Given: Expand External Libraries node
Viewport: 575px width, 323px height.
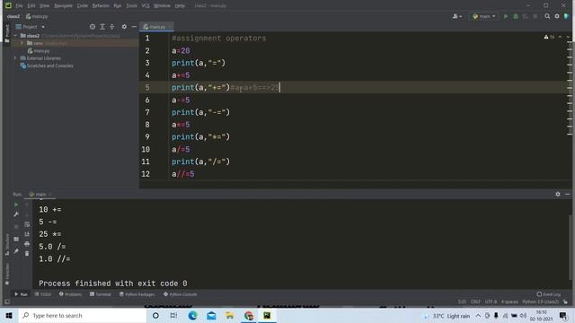Looking at the screenshot, I should (x=15, y=58).
